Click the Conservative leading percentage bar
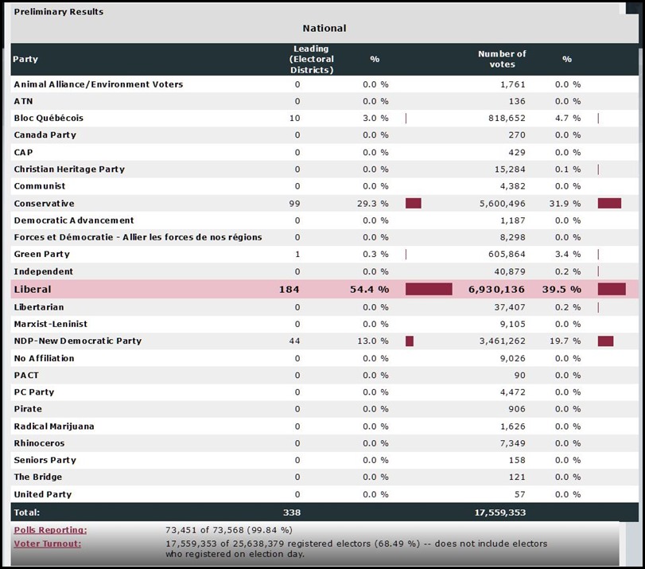This screenshot has width=645, height=569. (413, 203)
